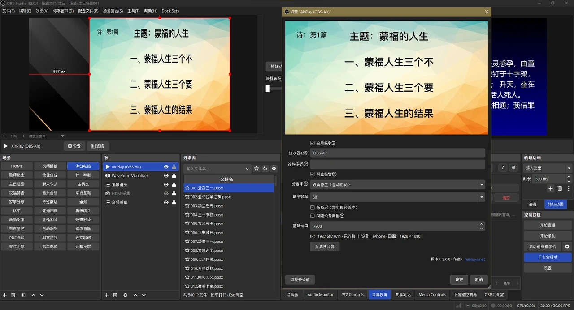Zoom out preview with minus icon
Image resolution: width=574 pixels, height=310 pixels.
point(4,136)
